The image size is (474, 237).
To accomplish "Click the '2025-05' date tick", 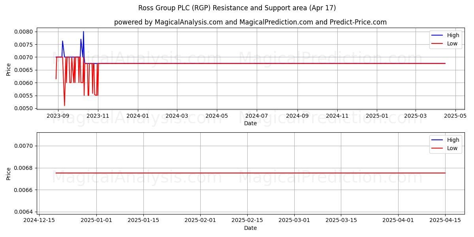I will (455, 116).
